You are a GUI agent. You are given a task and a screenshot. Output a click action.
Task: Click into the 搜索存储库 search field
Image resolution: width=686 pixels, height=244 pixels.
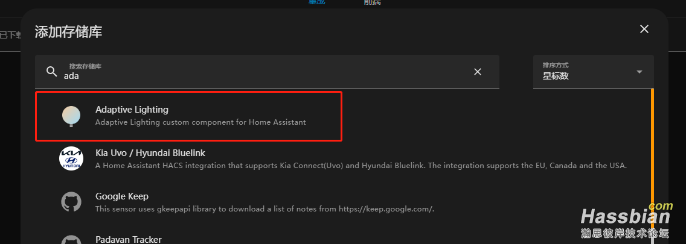[267, 72]
